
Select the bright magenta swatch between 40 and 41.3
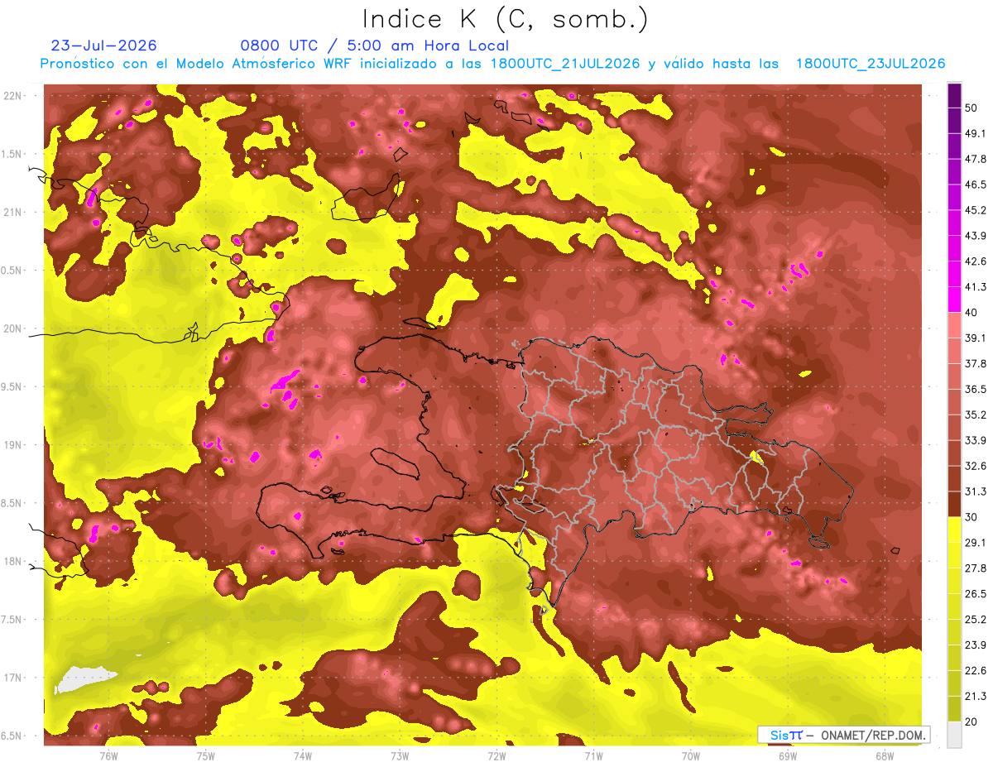coord(954,299)
